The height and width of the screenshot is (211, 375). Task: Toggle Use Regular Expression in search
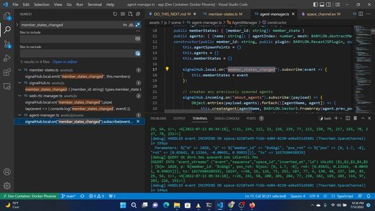tap(138, 25)
